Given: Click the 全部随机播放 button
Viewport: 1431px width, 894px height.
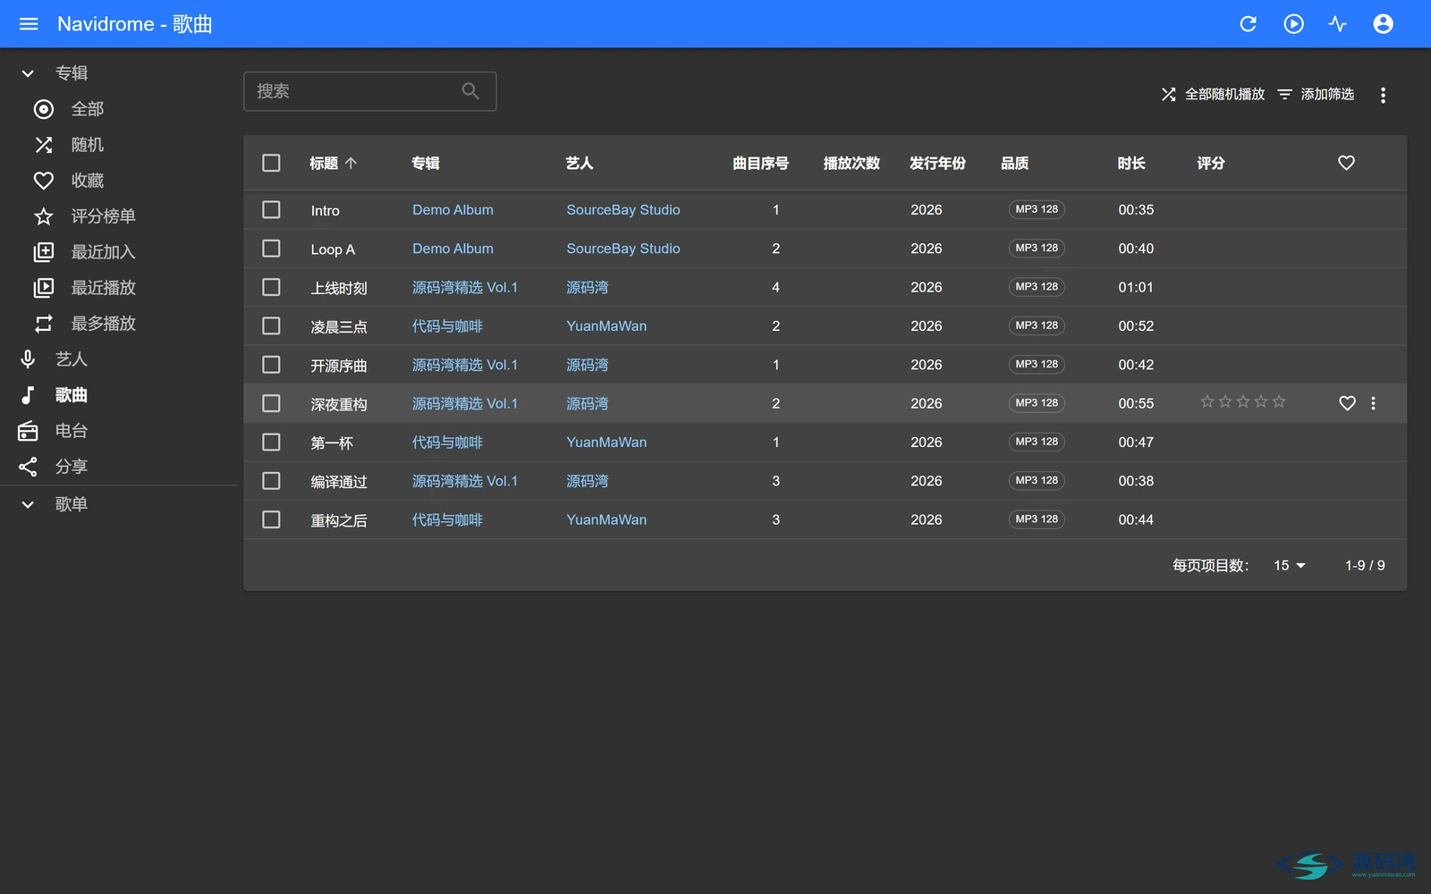Looking at the screenshot, I should [1213, 95].
